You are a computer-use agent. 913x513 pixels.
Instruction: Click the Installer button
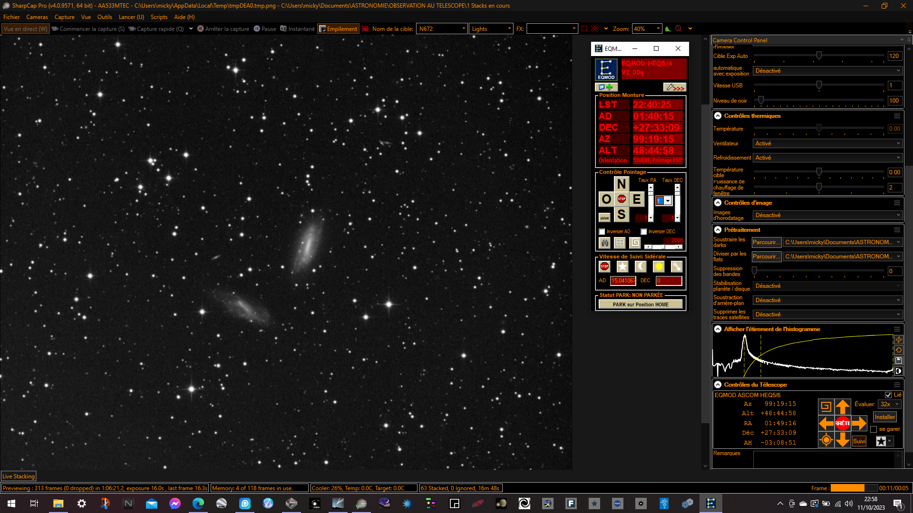pos(885,417)
